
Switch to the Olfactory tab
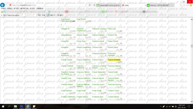[160, 5]
